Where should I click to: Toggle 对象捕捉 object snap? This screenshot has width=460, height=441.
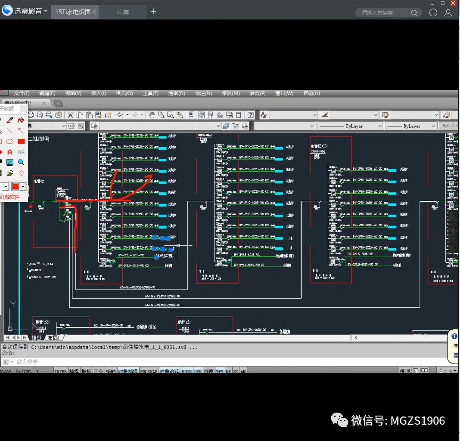(128, 371)
